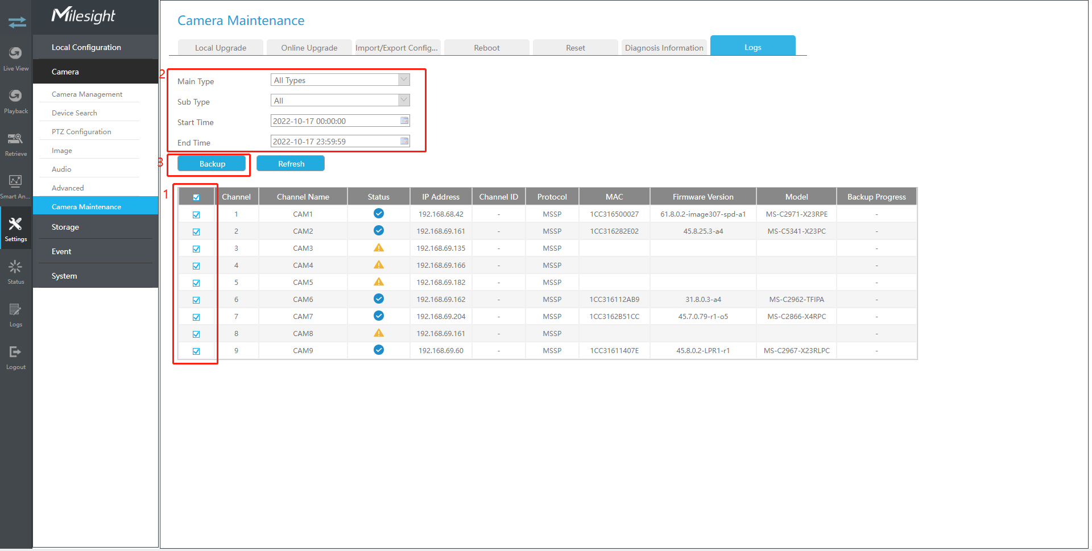Expand the Sub Type dropdown
The width and height of the screenshot is (1092, 551).
click(403, 101)
